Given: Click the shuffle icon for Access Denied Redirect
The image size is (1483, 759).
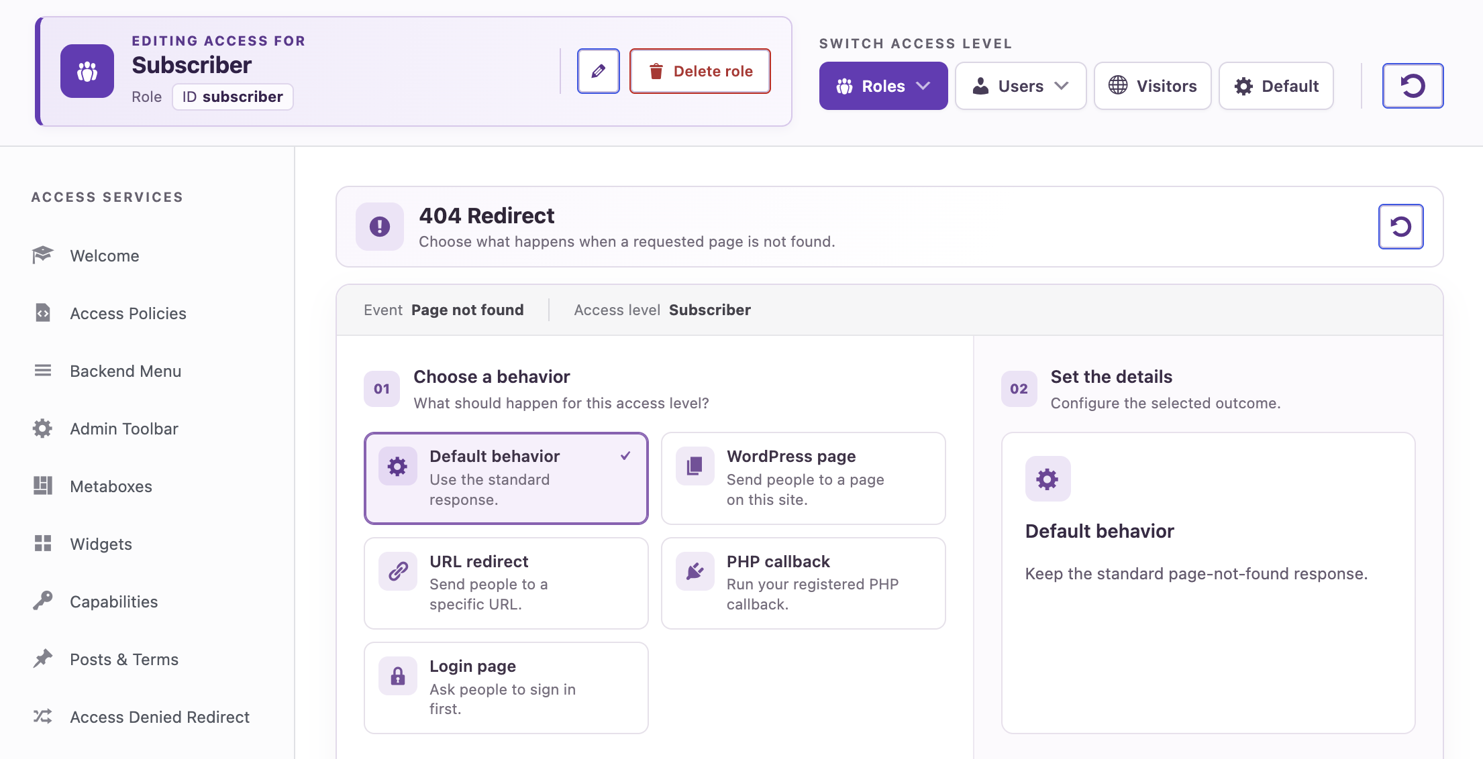Looking at the screenshot, I should 43,717.
